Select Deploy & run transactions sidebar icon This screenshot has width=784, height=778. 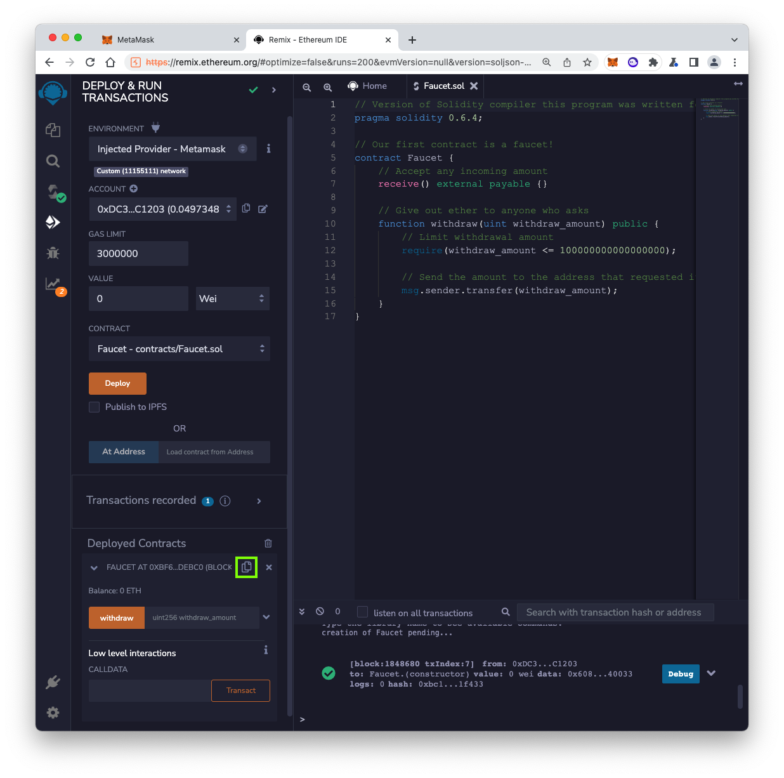click(53, 222)
